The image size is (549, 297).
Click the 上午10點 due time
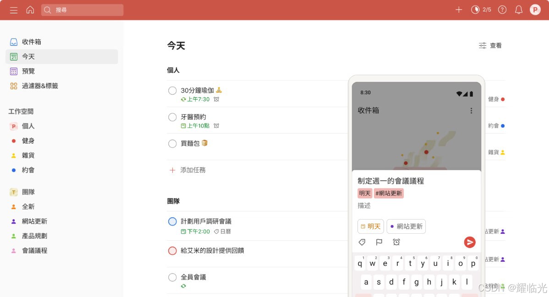point(195,126)
